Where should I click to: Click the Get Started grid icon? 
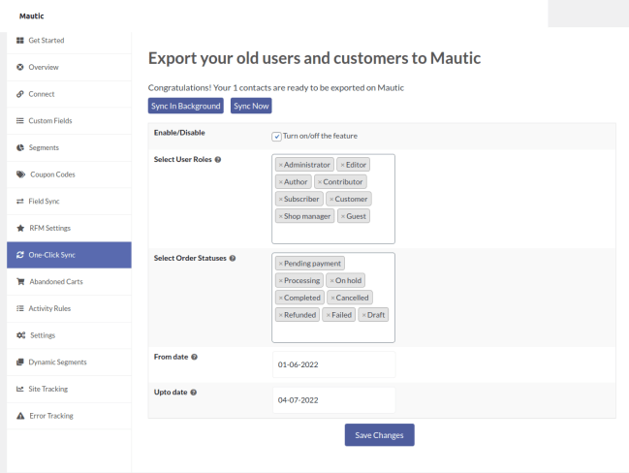20,40
